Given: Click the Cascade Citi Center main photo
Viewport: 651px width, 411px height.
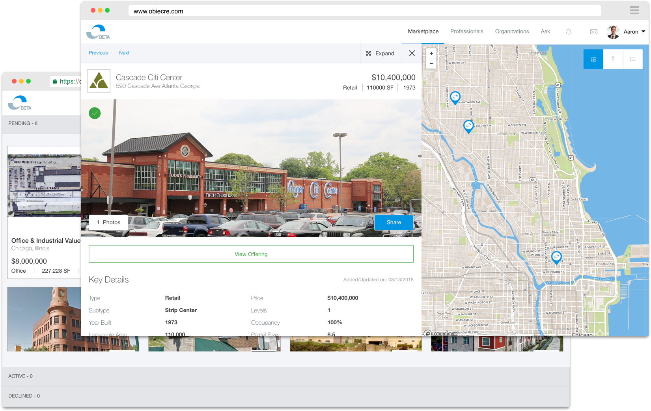Looking at the screenshot, I should 251,168.
